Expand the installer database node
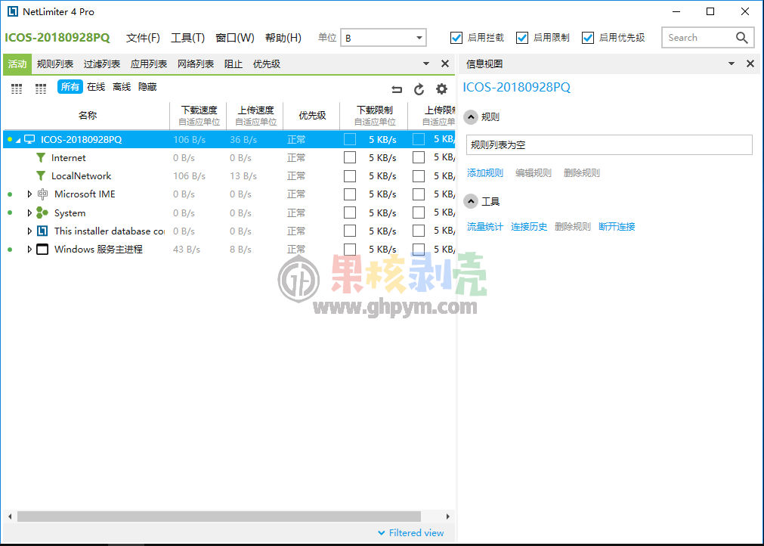 point(29,231)
